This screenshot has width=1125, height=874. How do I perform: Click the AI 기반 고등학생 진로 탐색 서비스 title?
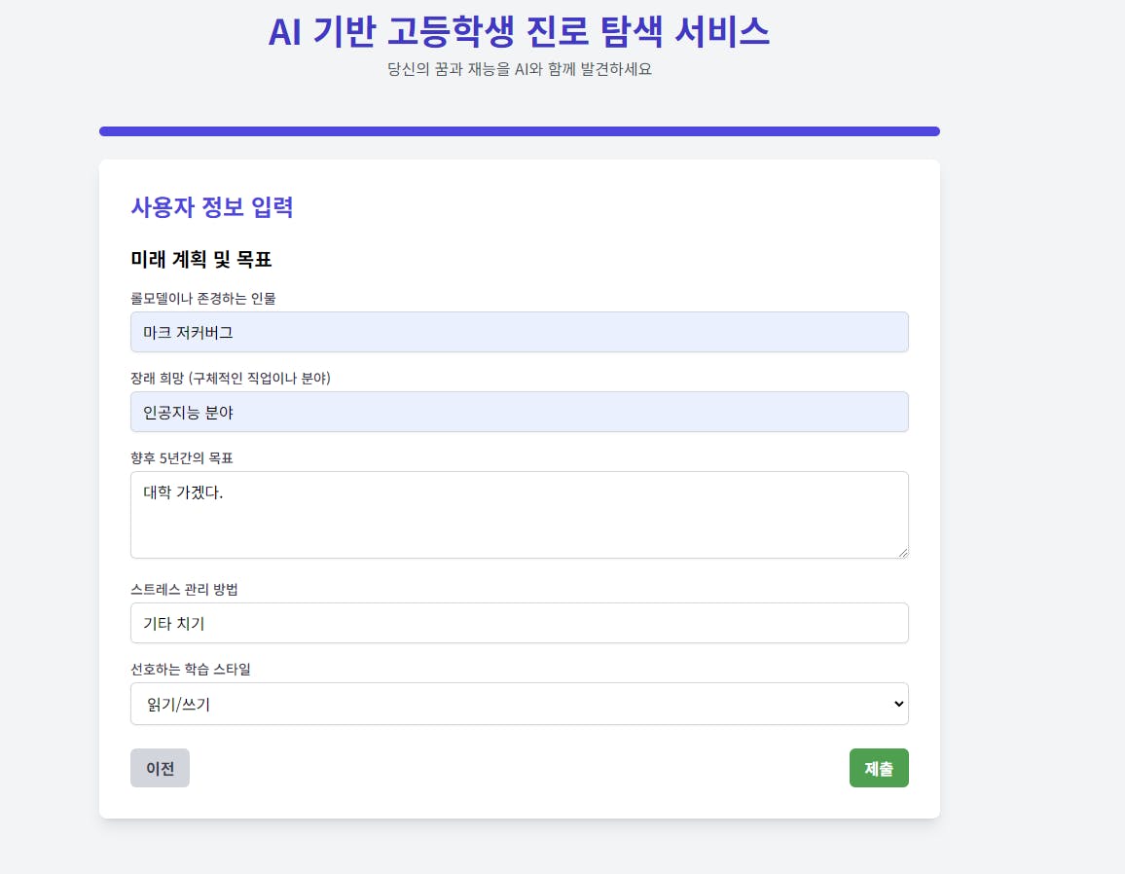(519, 32)
